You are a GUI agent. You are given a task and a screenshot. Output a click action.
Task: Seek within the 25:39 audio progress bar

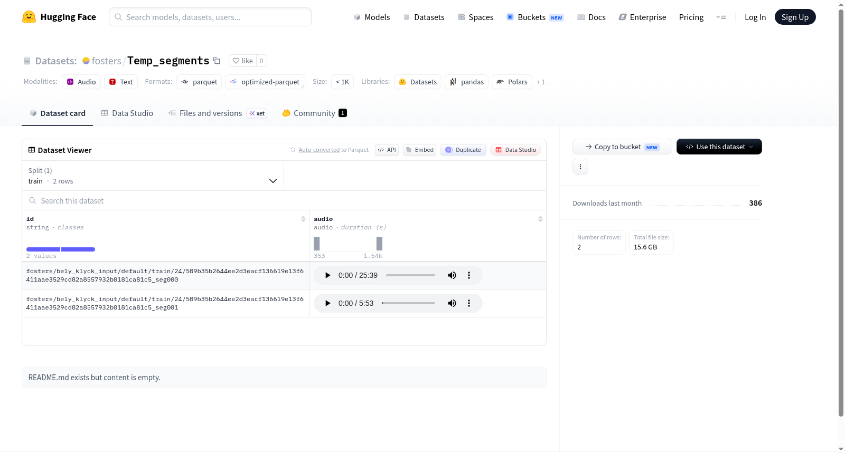(410, 275)
